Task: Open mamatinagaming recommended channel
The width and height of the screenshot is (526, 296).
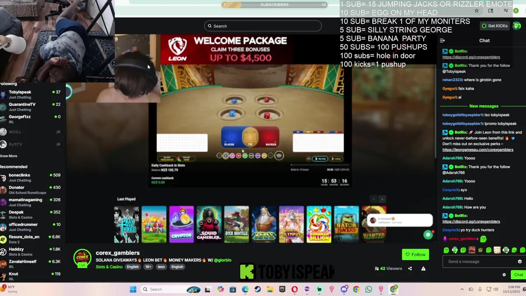Action: (30, 202)
